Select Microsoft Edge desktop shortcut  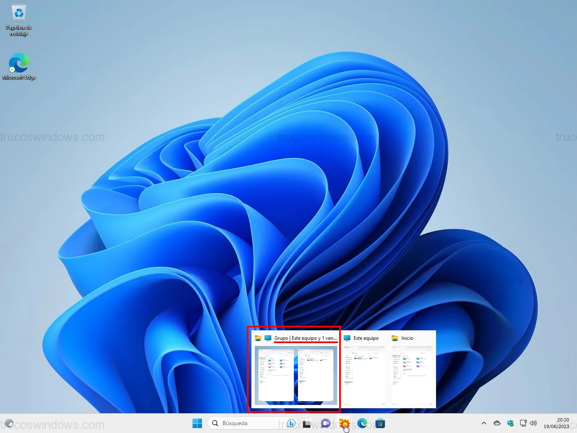point(19,66)
